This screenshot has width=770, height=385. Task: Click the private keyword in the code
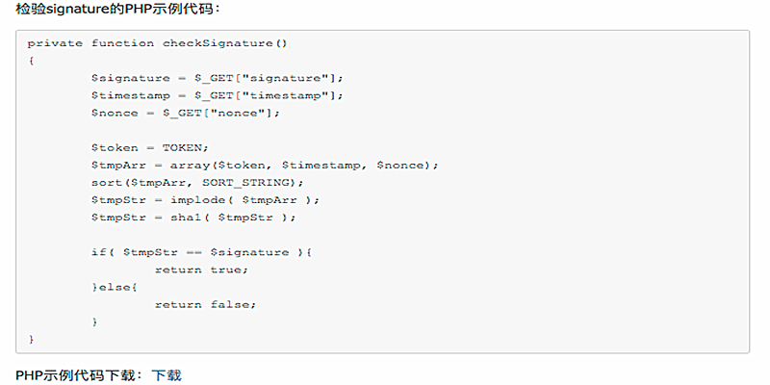55,43
